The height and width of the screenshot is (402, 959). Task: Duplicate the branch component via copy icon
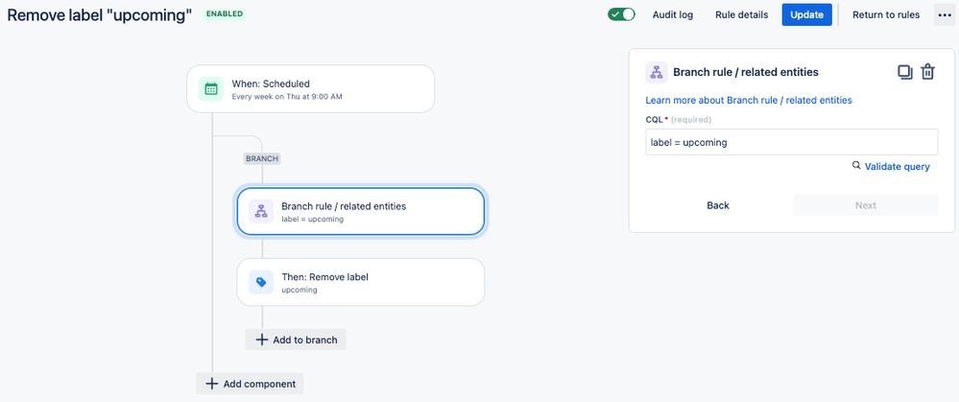click(904, 72)
